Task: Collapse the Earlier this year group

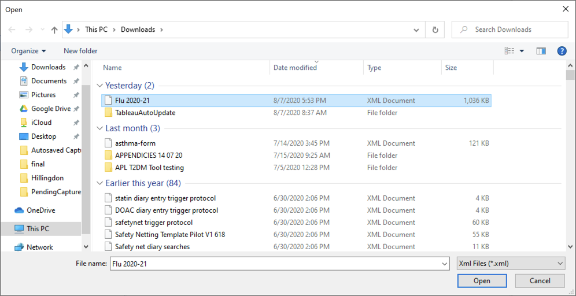Action: pyautogui.click(x=99, y=183)
